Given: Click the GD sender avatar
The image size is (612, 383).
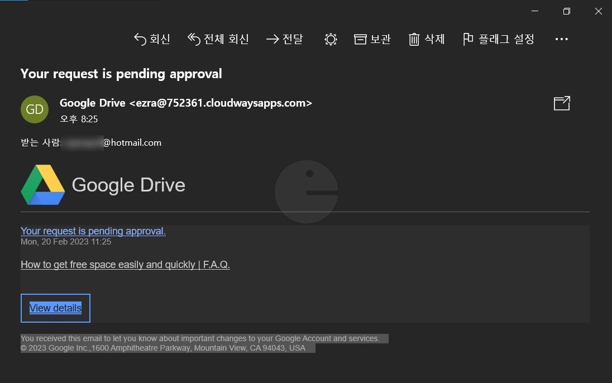Looking at the screenshot, I should coord(35,109).
